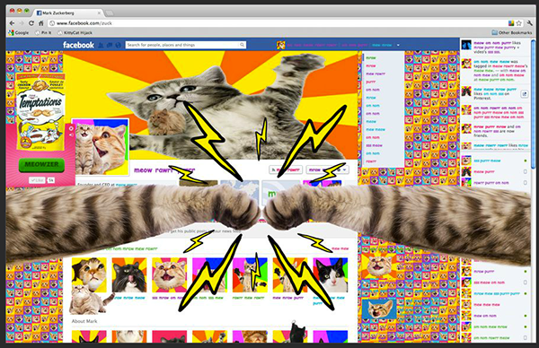
Task: Open the notifications globe icon
Action: click(x=118, y=45)
